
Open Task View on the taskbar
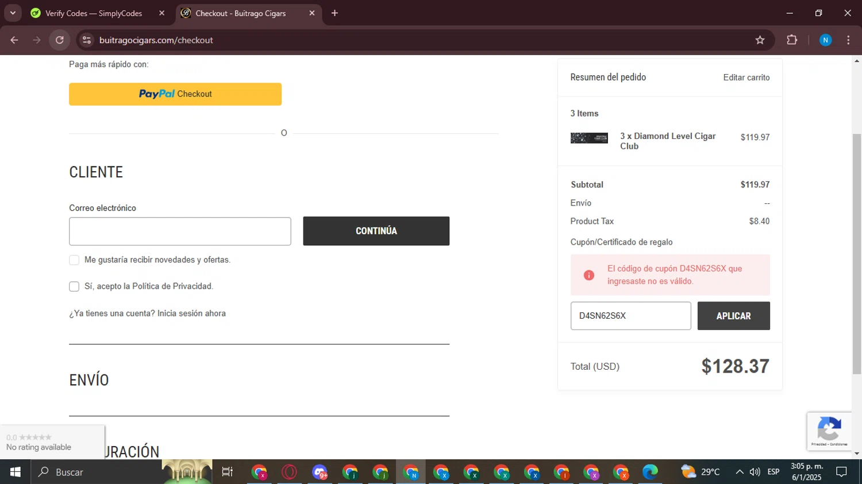pyautogui.click(x=227, y=472)
